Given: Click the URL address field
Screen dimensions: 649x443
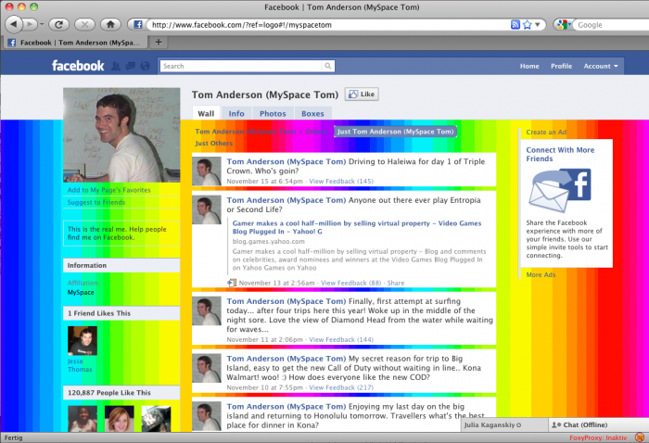Looking at the screenshot, I should (x=329, y=25).
